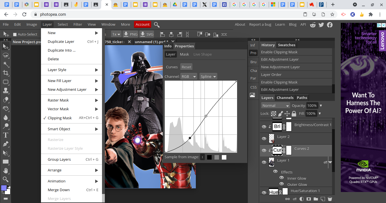Click the new folder icon in Layers panel
Screen dimensions: 386x203
(316, 199)
